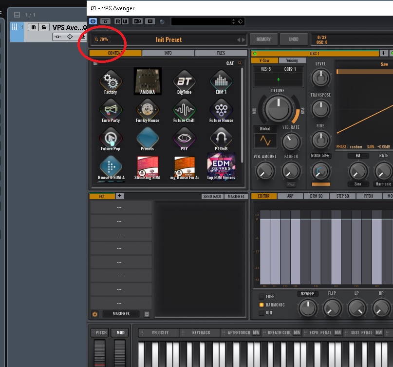Select the EDM 1 expansion
This screenshot has width=393, height=367.
pos(221,82)
